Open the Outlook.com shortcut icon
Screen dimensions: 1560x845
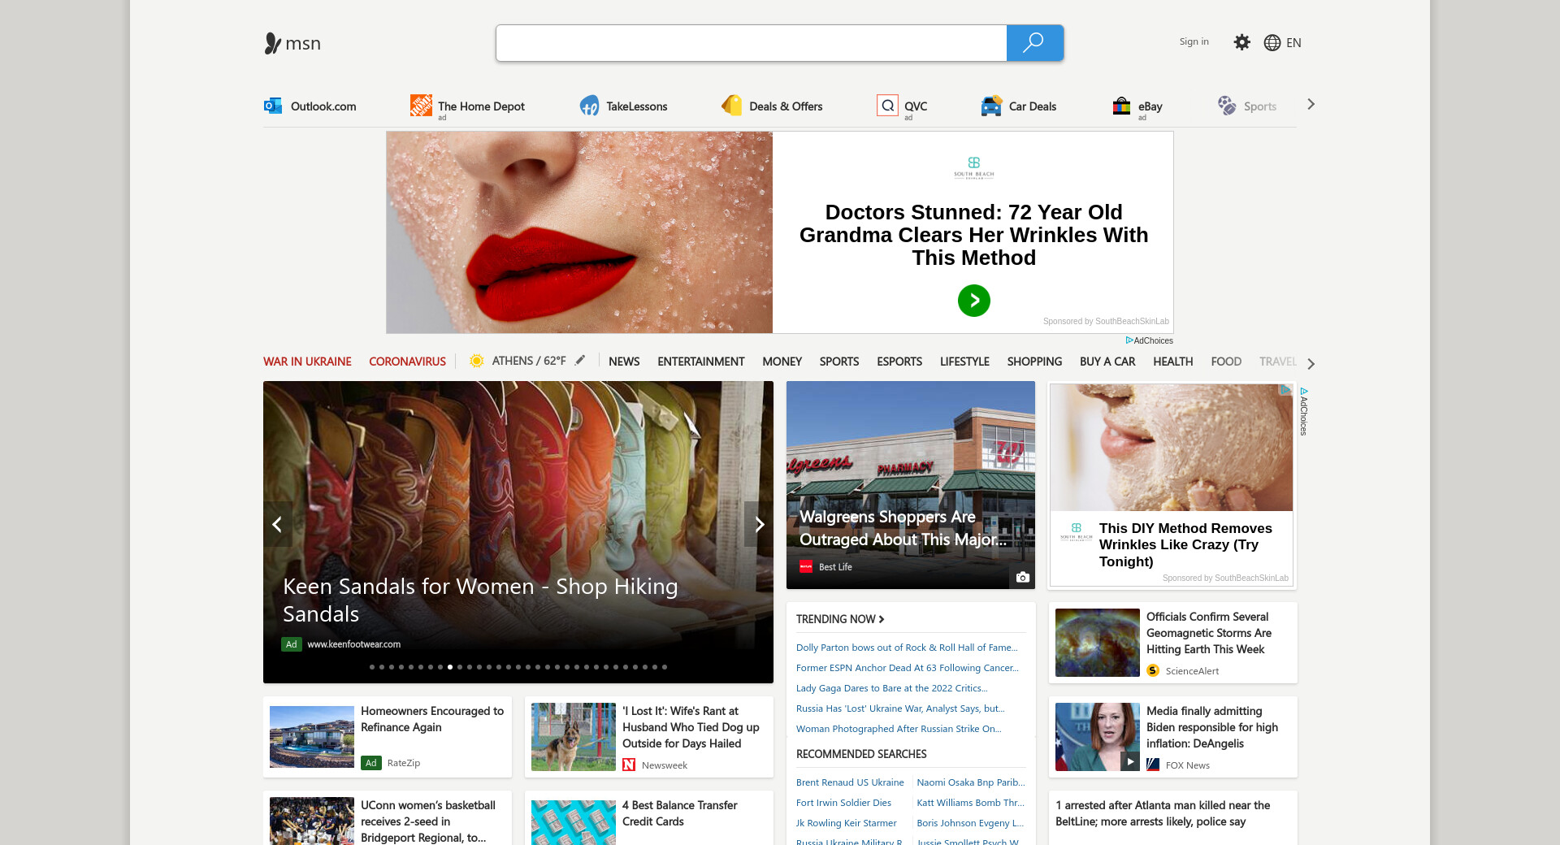click(x=273, y=106)
